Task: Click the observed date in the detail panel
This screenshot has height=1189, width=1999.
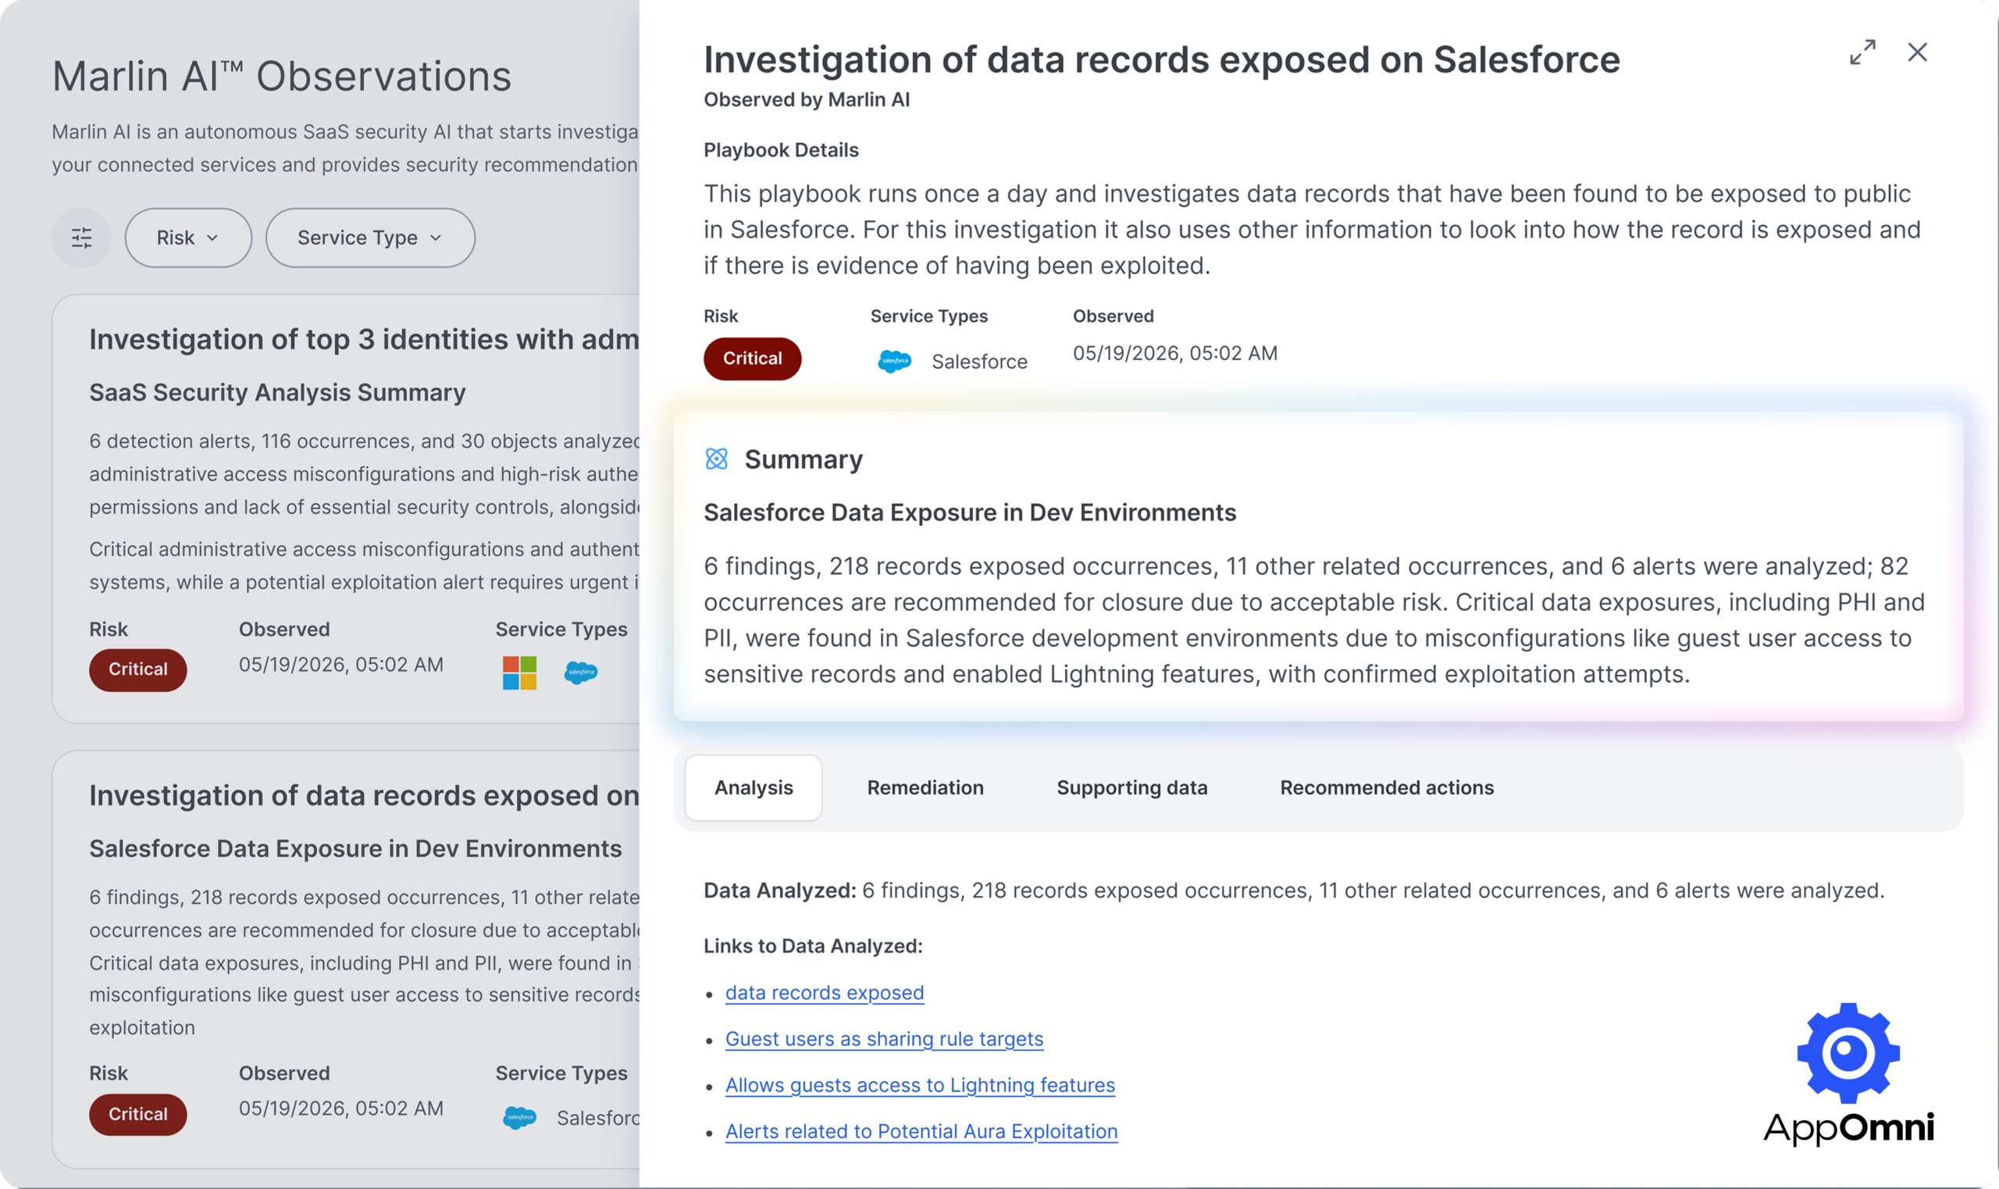Action: [x=1175, y=353]
